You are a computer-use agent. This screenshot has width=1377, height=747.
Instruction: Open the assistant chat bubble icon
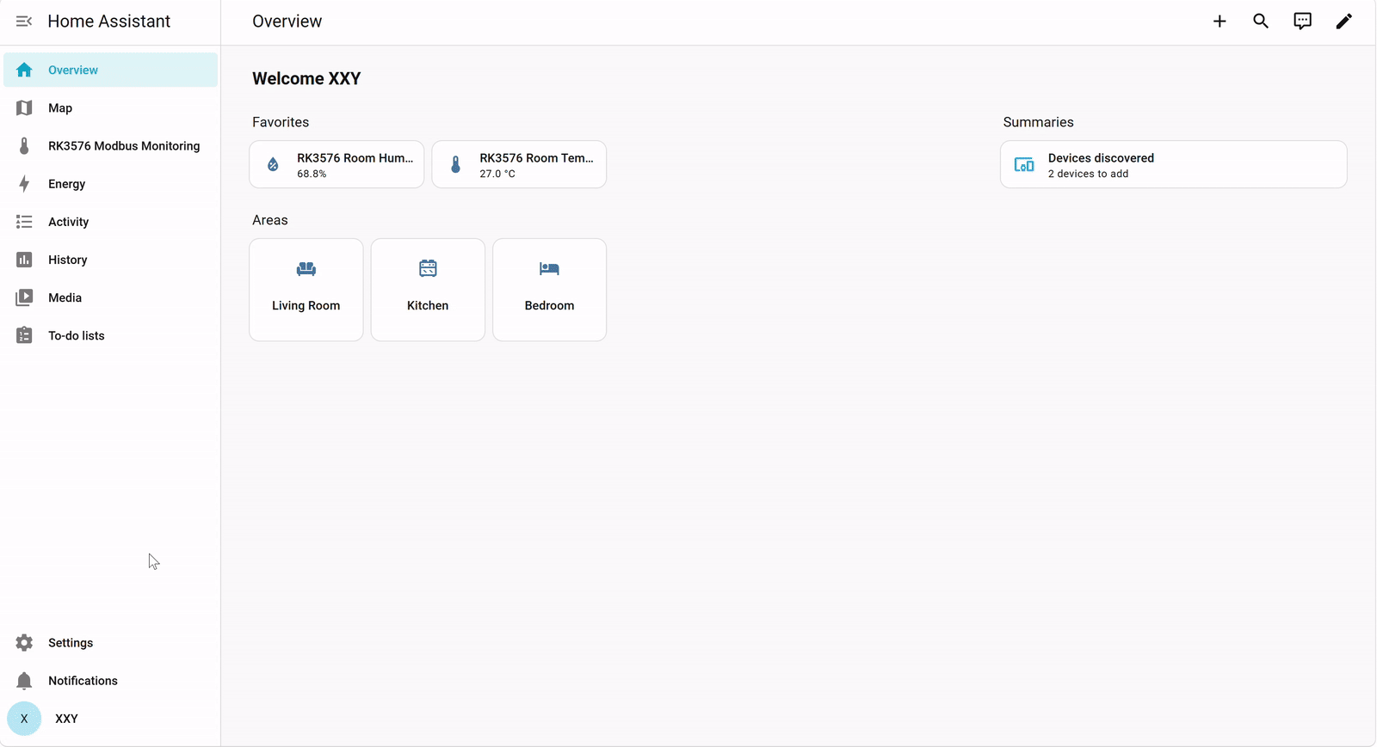pos(1302,21)
